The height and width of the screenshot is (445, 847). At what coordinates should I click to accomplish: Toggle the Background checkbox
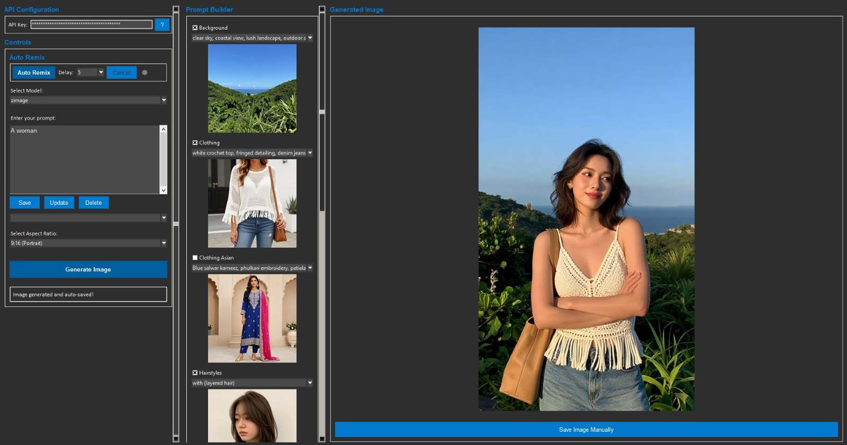[x=195, y=28]
